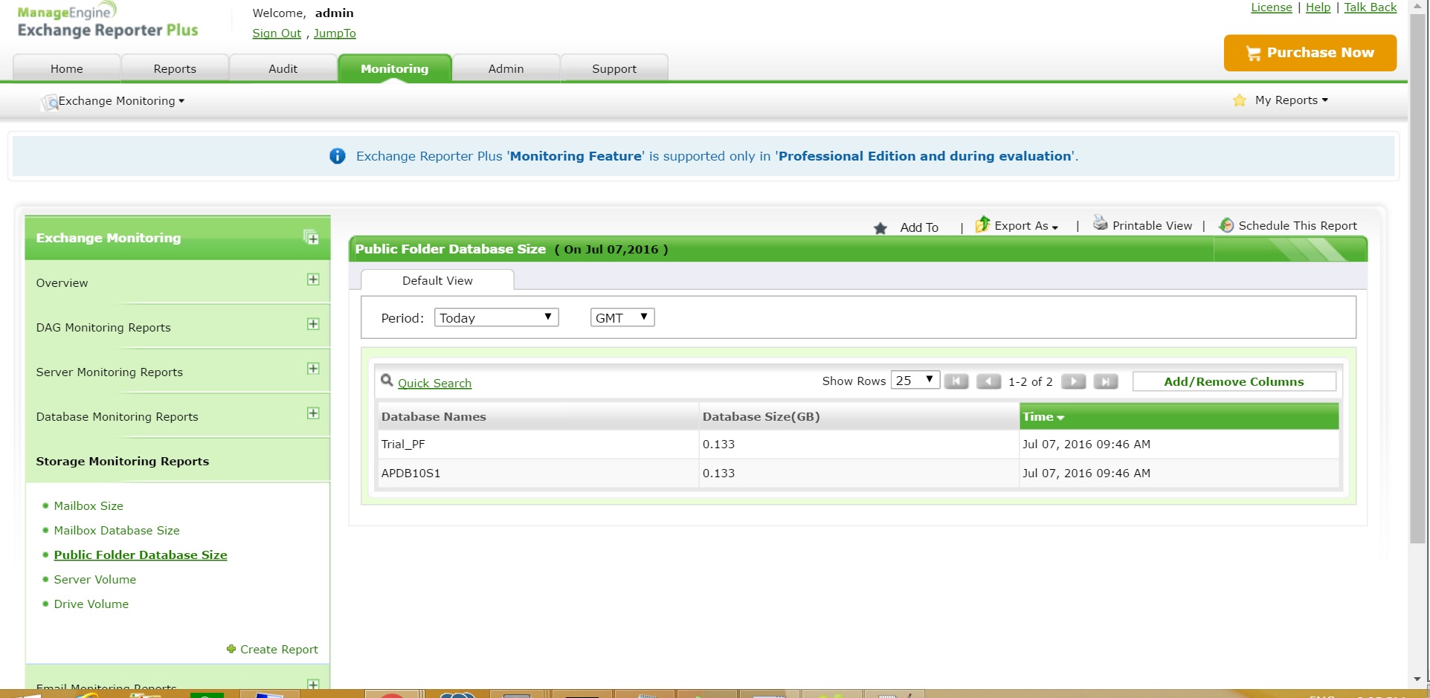
Task: Open the Help link
Action: 1318,7
